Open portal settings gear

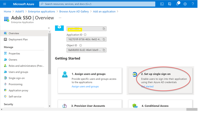pyautogui.click(x=185, y=4)
